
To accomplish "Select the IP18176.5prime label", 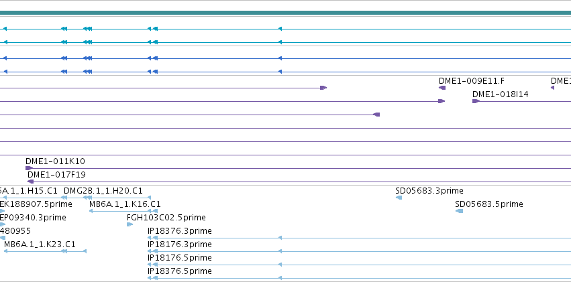I will tap(180, 258).
